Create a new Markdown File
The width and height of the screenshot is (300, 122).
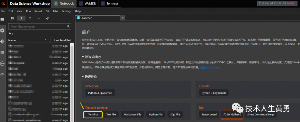click(132, 115)
